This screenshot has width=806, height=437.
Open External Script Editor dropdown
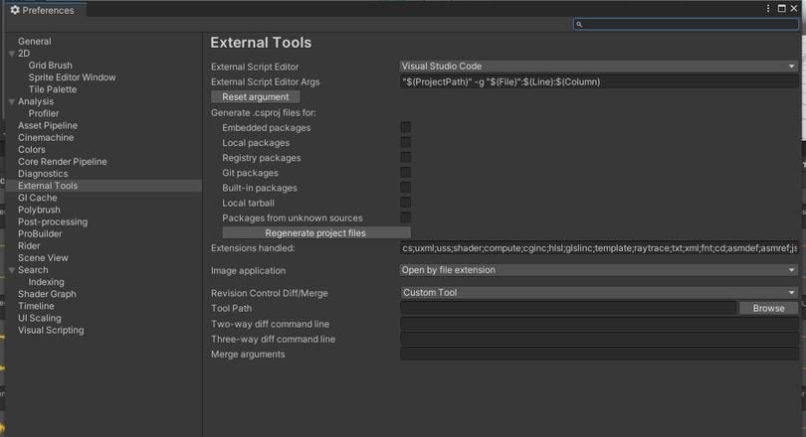click(599, 67)
